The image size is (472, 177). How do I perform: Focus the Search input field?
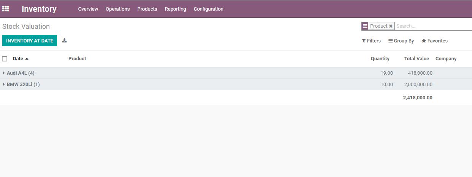(433, 26)
